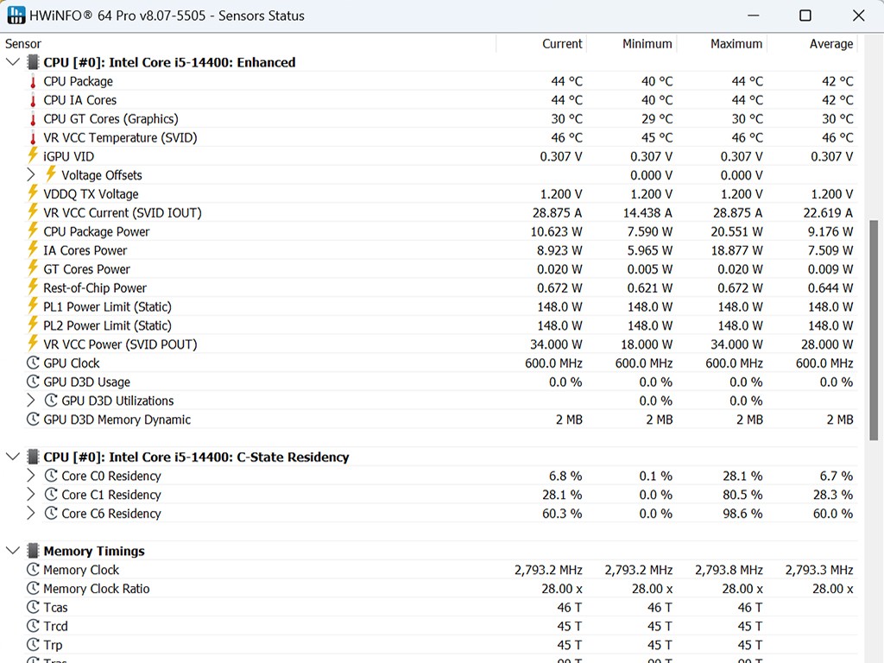Click the lightning bolt icon next to iGPU VID
The width and height of the screenshot is (884, 663).
pyautogui.click(x=33, y=156)
